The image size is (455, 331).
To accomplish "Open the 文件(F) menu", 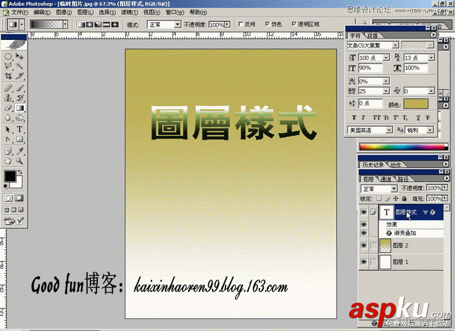I will click(19, 12).
